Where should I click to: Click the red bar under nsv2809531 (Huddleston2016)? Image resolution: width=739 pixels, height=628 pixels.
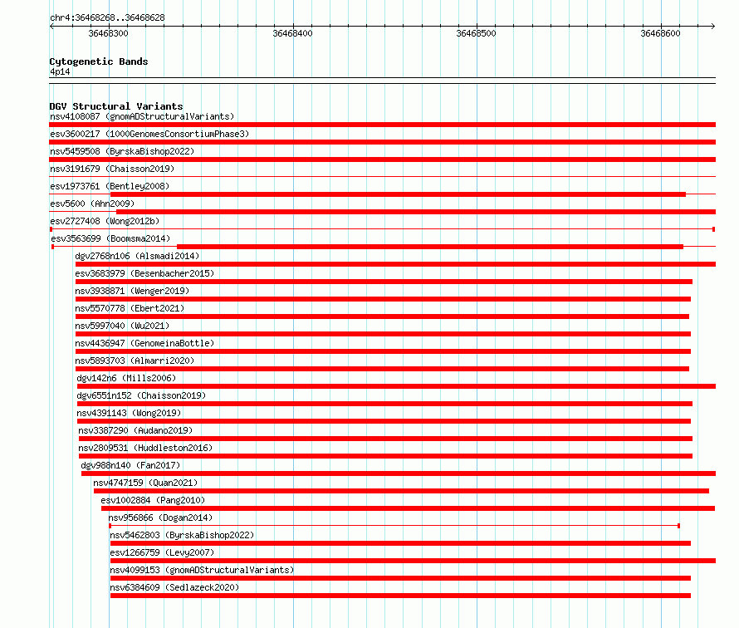pyautogui.click(x=385, y=456)
